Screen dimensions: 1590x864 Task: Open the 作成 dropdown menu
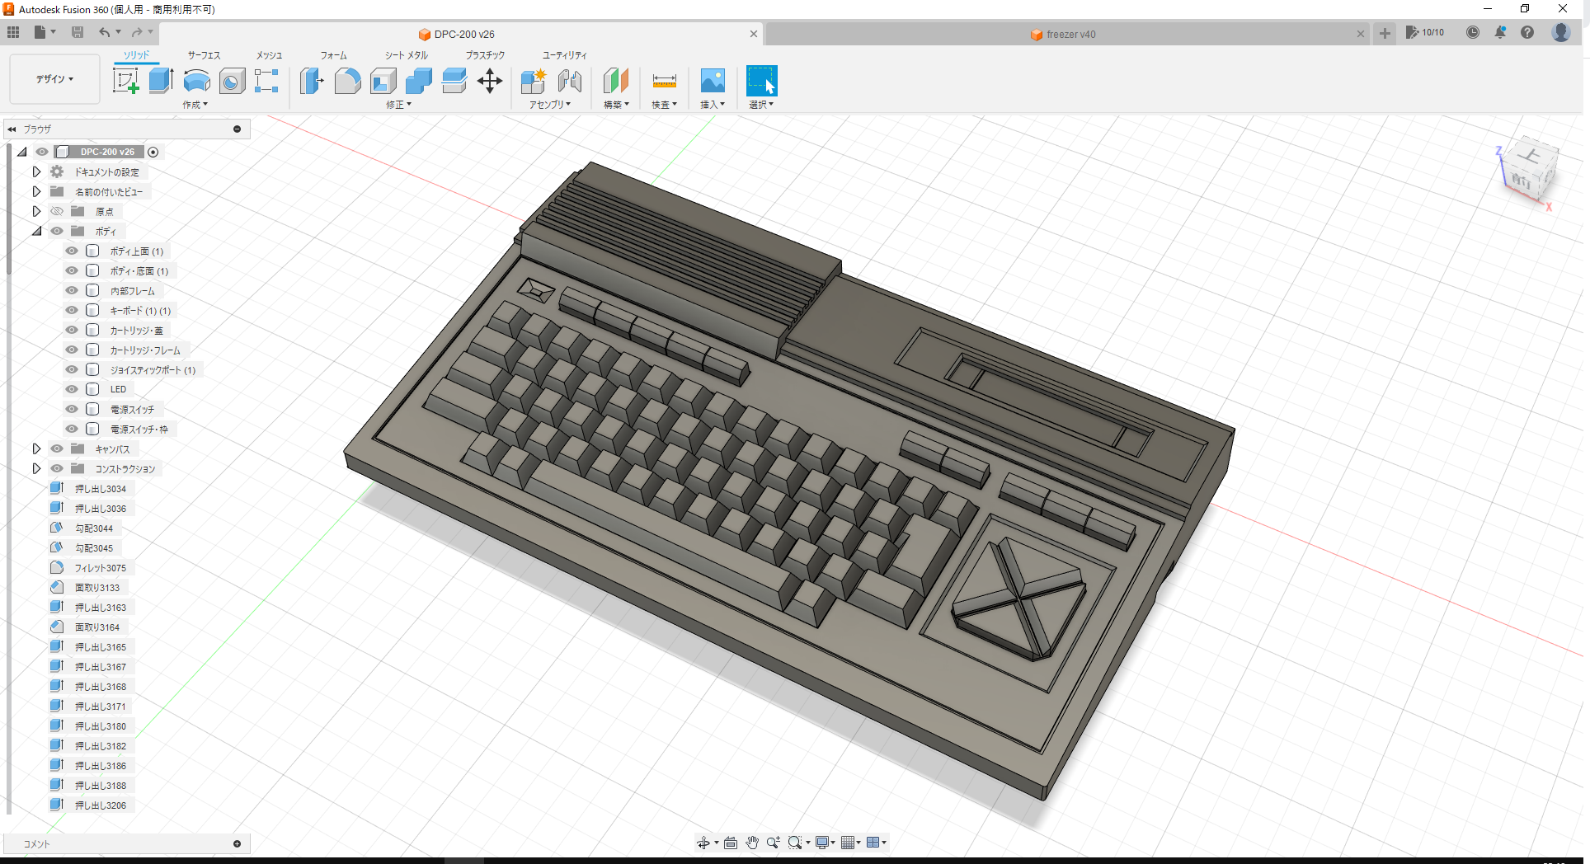[x=195, y=105]
